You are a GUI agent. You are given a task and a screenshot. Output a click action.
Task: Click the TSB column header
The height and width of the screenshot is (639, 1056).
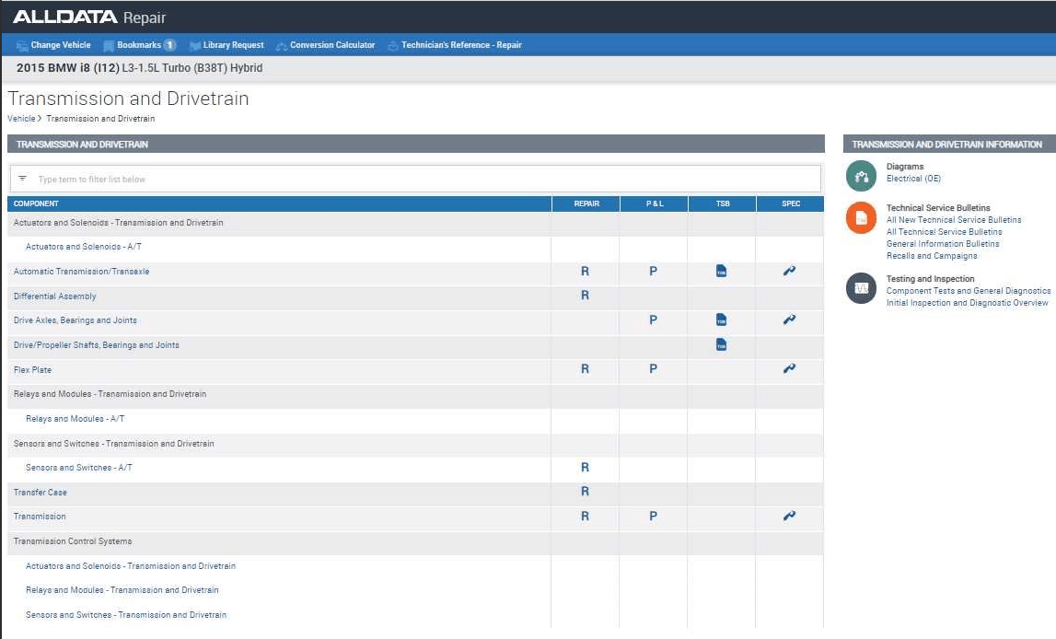click(722, 203)
